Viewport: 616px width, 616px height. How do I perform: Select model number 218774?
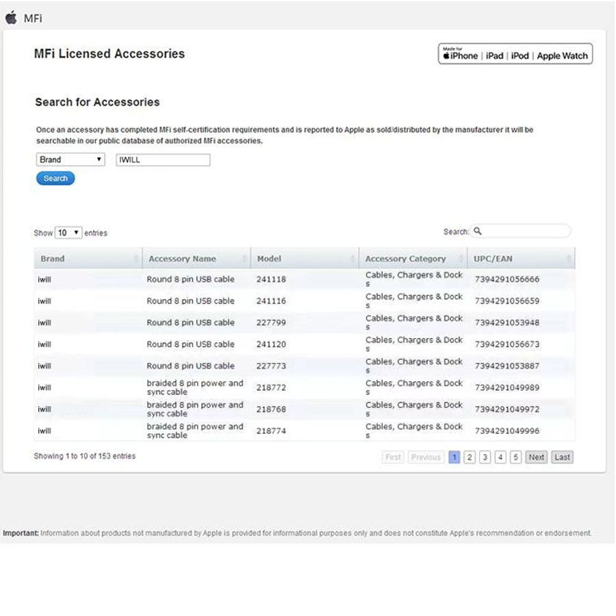pos(271,431)
